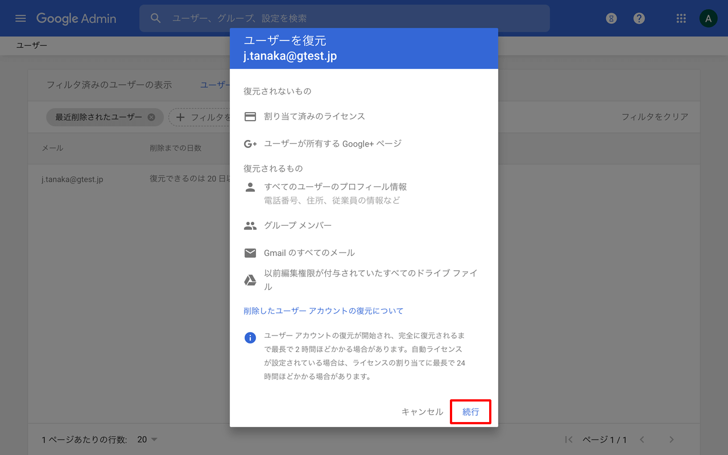Go to next page arrow
The width and height of the screenshot is (728, 455).
click(x=672, y=440)
